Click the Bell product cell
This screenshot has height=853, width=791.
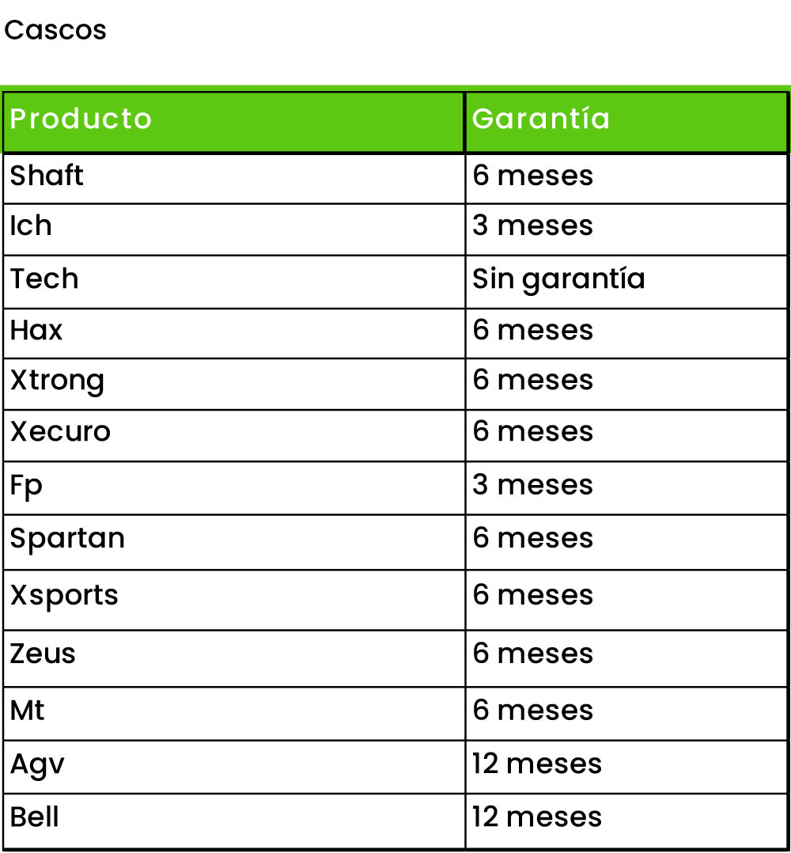(234, 821)
